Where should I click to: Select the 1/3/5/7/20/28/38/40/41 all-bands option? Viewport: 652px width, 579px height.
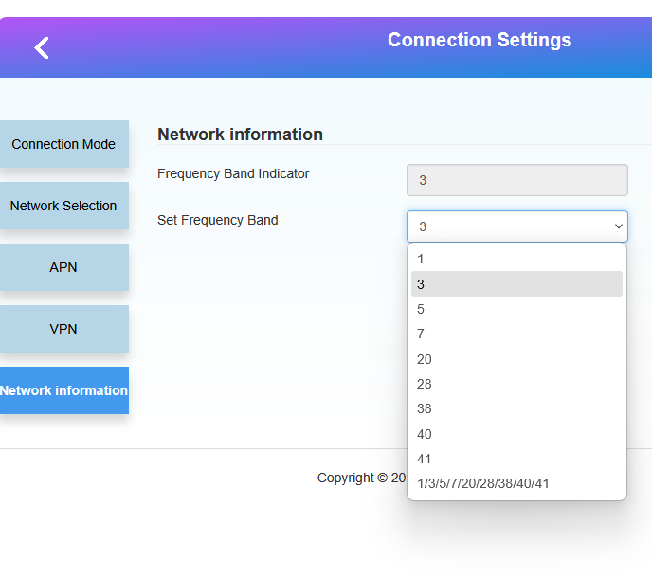tap(516, 483)
